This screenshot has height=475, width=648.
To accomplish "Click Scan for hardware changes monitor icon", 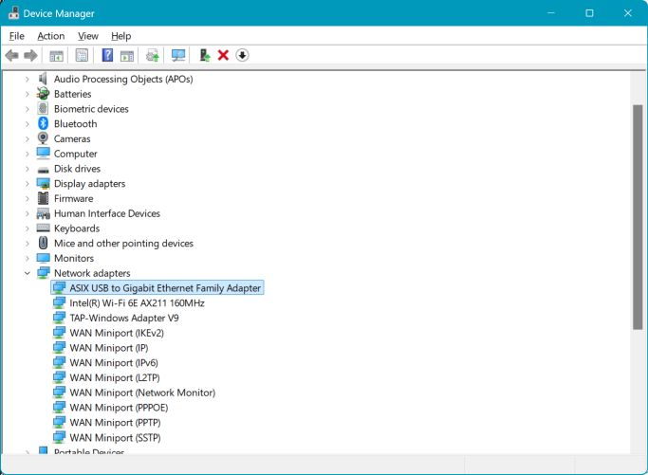I will pyautogui.click(x=178, y=55).
